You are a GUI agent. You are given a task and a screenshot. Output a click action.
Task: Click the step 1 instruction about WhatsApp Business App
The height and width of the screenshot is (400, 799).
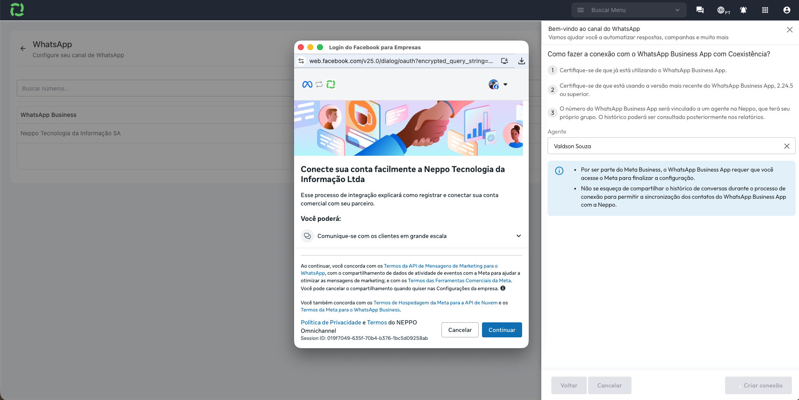point(643,70)
